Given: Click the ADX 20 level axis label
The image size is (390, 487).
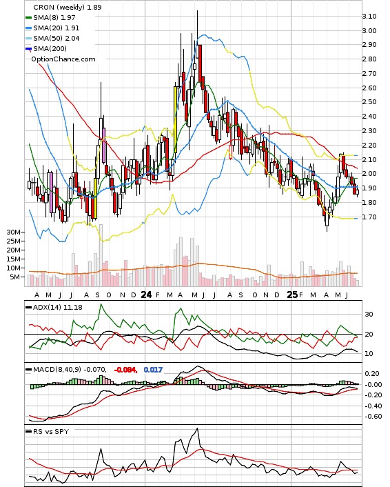Looking at the screenshot, I should click(369, 334).
